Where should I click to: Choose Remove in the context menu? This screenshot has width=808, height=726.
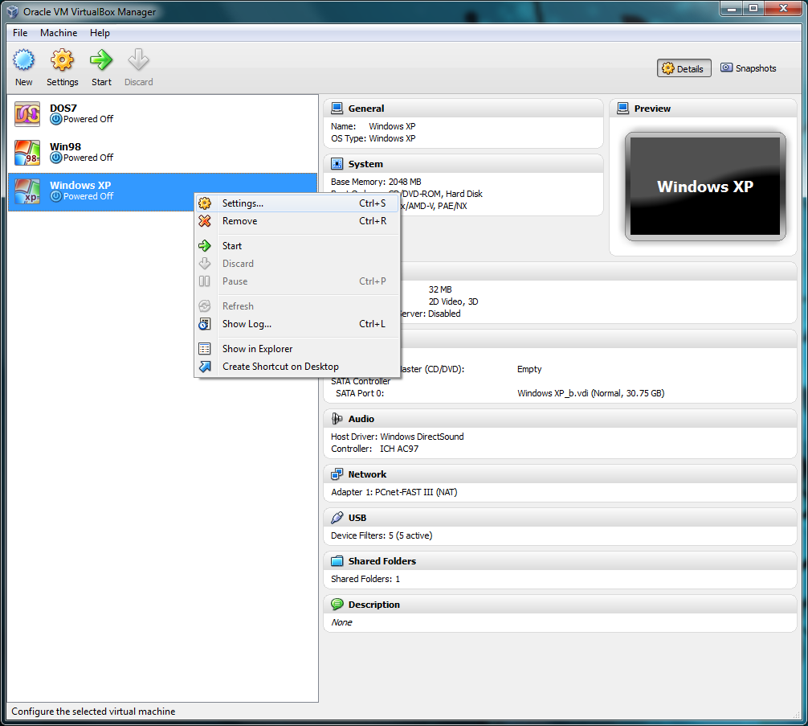[297, 221]
